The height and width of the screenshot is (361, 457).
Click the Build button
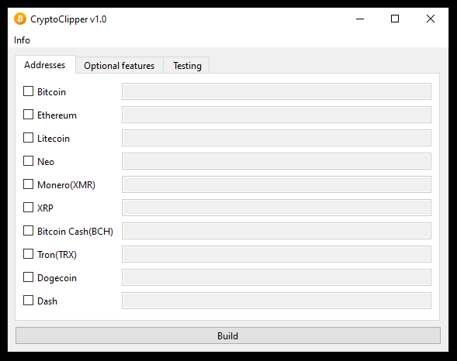tap(228, 335)
